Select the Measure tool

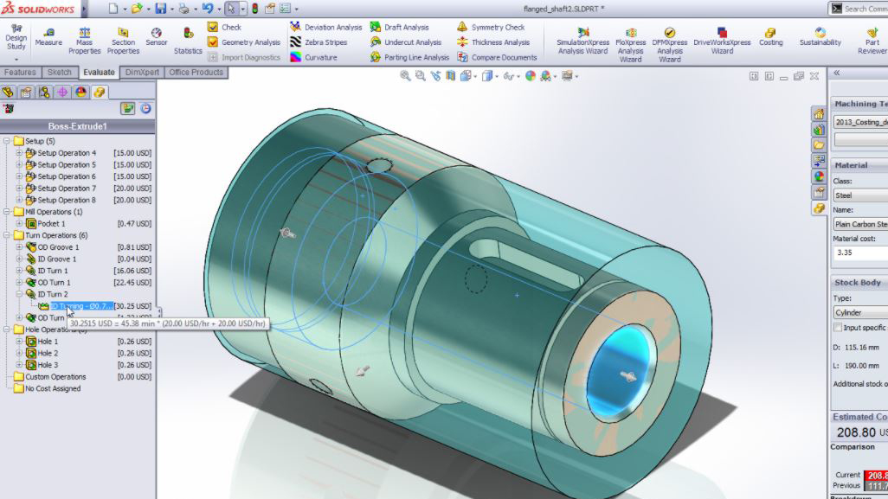(48, 37)
